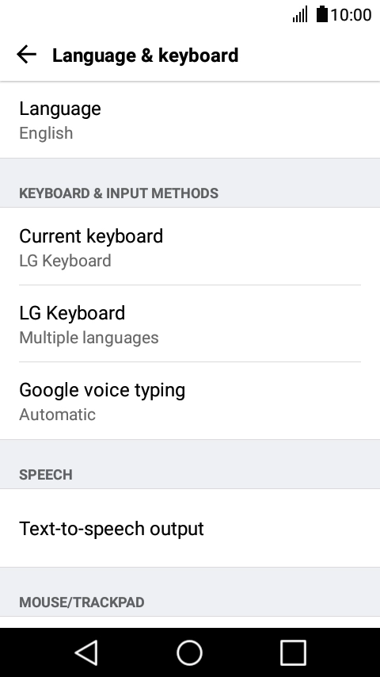This screenshot has width=380, height=677.
Task: Open Current keyboard selection
Action: pos(190,247)
